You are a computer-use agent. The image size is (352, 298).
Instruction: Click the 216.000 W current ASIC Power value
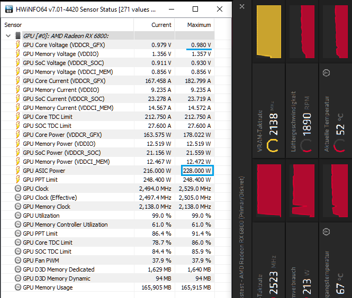(157, 171)
